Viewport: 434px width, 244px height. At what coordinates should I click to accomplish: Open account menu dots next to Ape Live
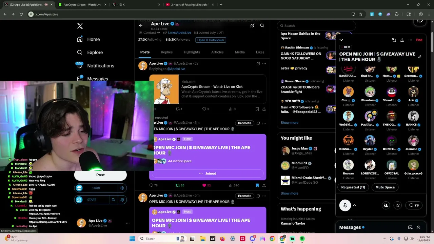click(128, 223)
